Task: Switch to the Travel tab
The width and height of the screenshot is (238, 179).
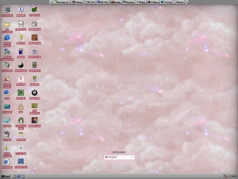Action: (166, 2)
